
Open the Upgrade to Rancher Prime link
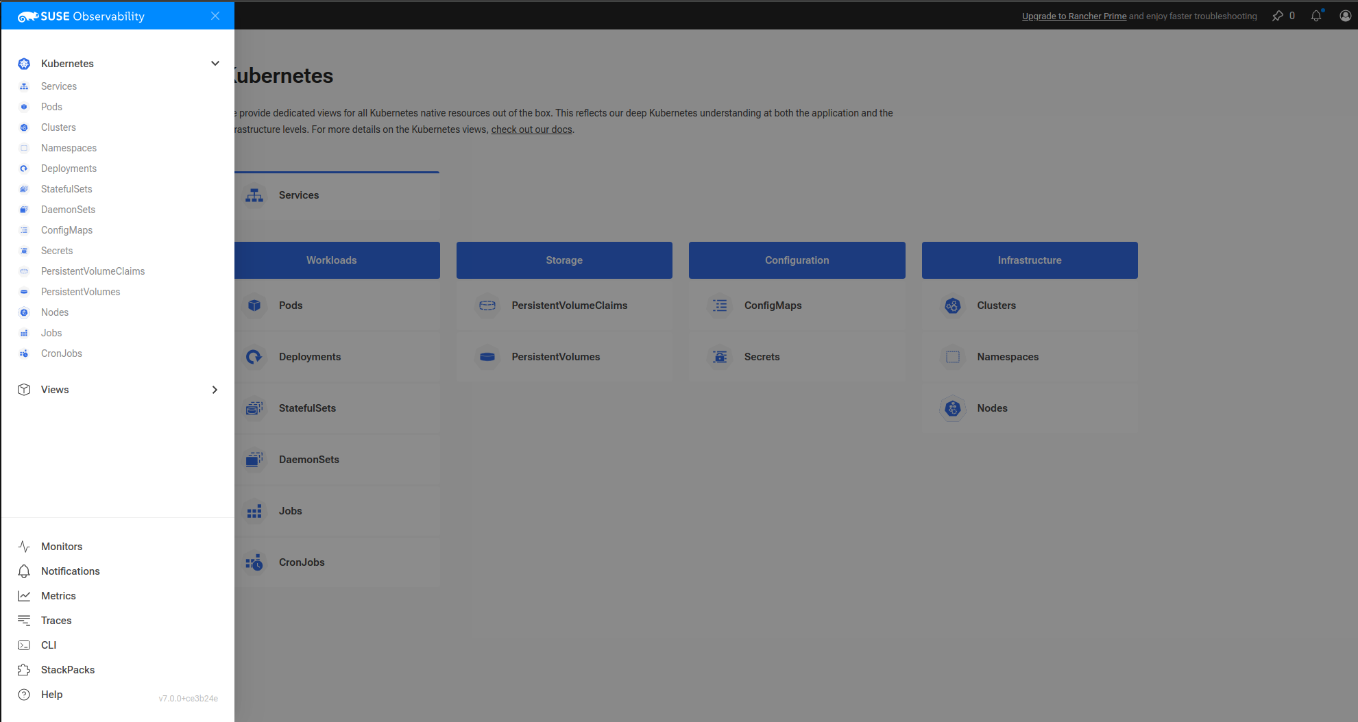(x=1074, y=15)
